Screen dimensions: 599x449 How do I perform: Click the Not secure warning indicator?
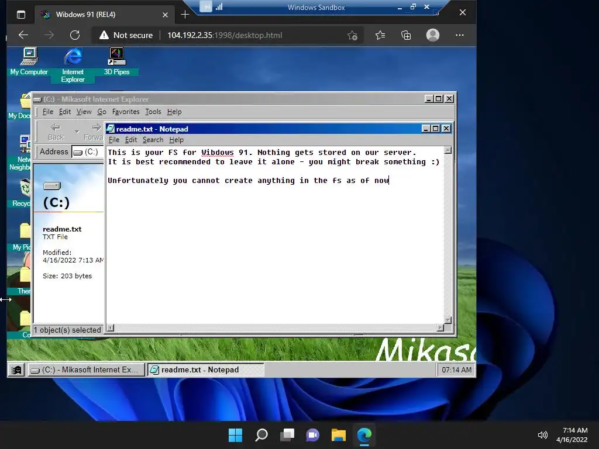pyautogui.click(x=126, y=35)
